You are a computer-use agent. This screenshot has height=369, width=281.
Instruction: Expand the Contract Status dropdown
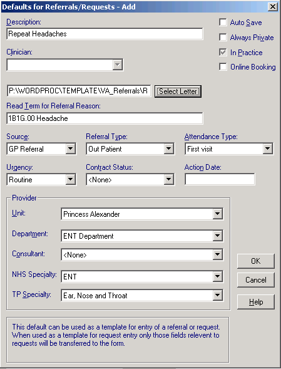click(x=168, y=180)
